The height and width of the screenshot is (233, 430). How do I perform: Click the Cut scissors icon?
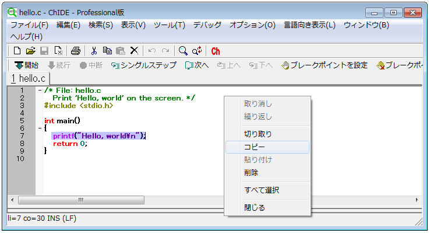pos(94,51)
